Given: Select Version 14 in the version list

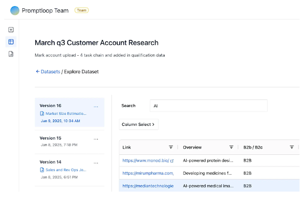Looking at the screenshot, I should (69, 170).
